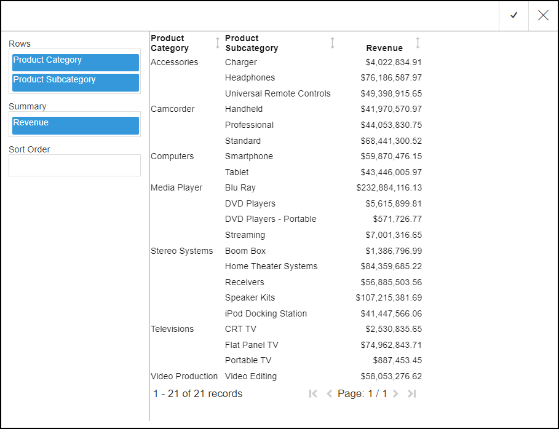Click the Page: 1 / 1 indicator
The width and height of the screenshot is (559, 429).
[x=362, y=394]
